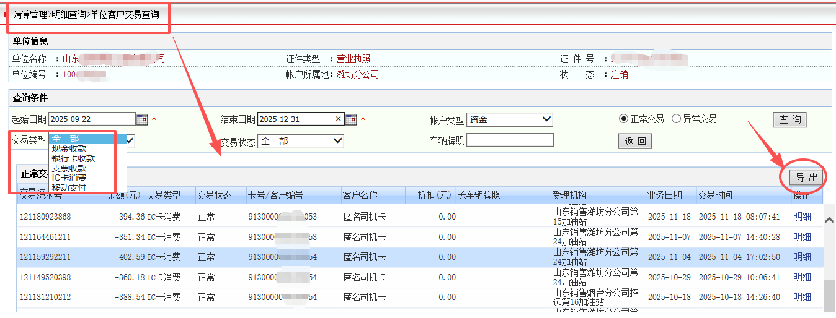The width and height of the screenshot is (836, 318).
Task: Open 明细 for transaction 121180923868
Action: (802, 217)
